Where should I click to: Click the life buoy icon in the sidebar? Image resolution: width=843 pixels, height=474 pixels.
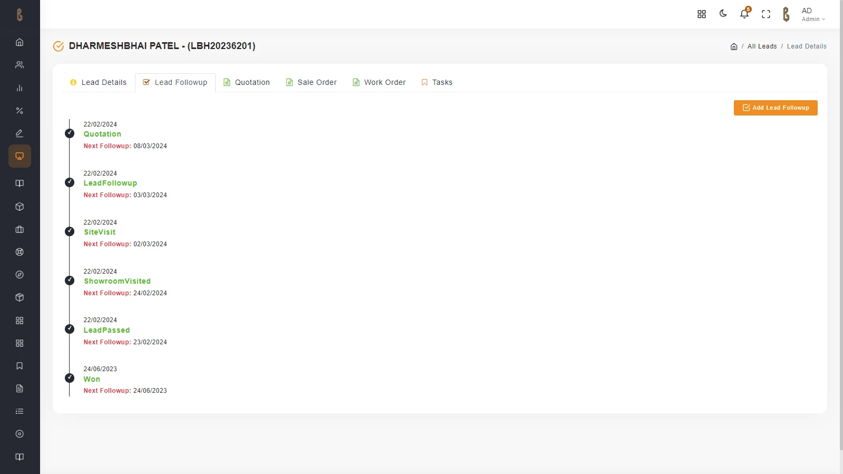coord(20,252)
